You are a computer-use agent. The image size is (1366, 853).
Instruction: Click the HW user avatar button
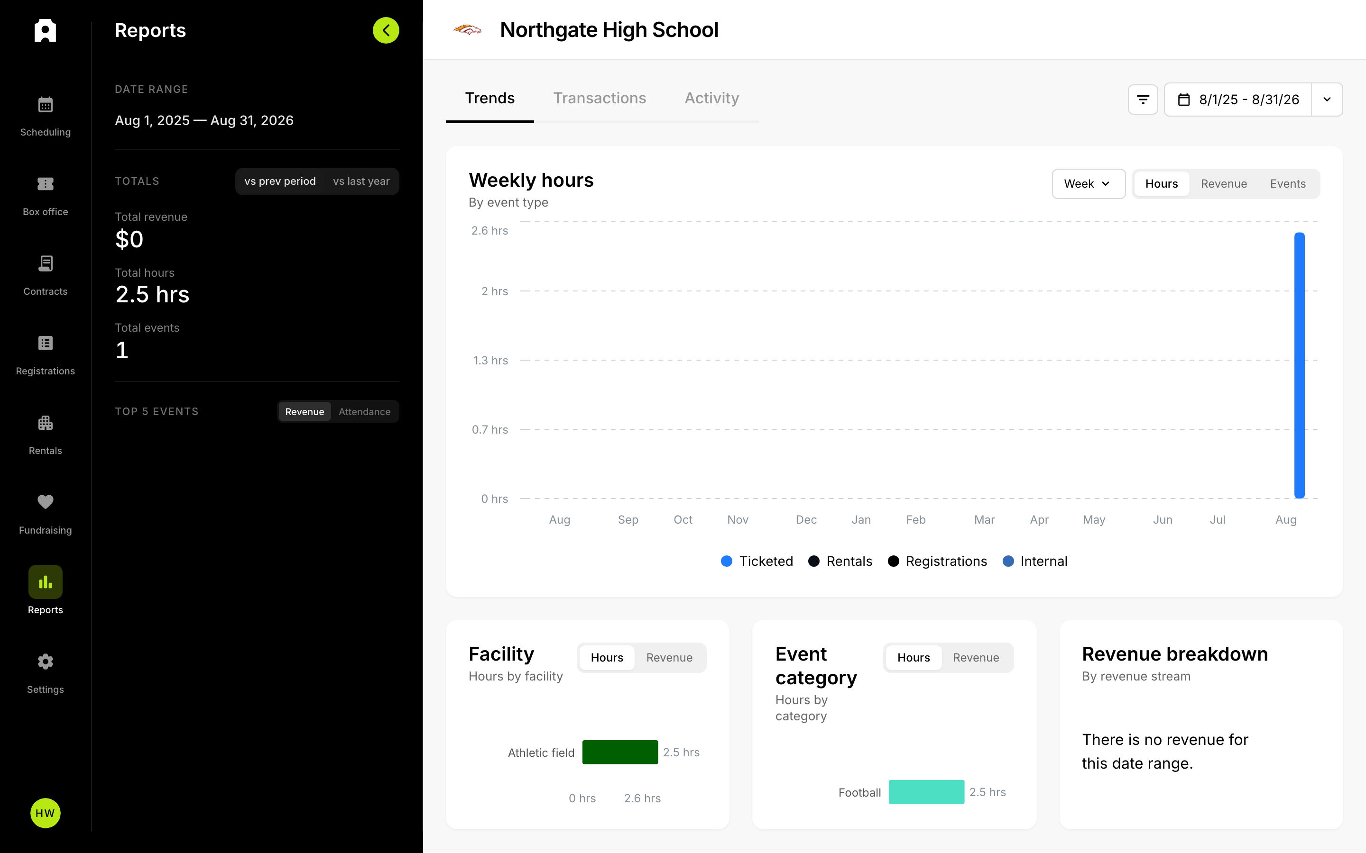coord(45,813)
